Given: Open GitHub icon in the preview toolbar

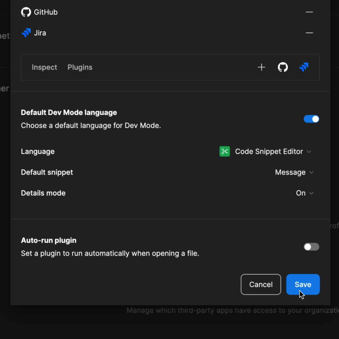Looking at the screenshot, I should [283, 67].
